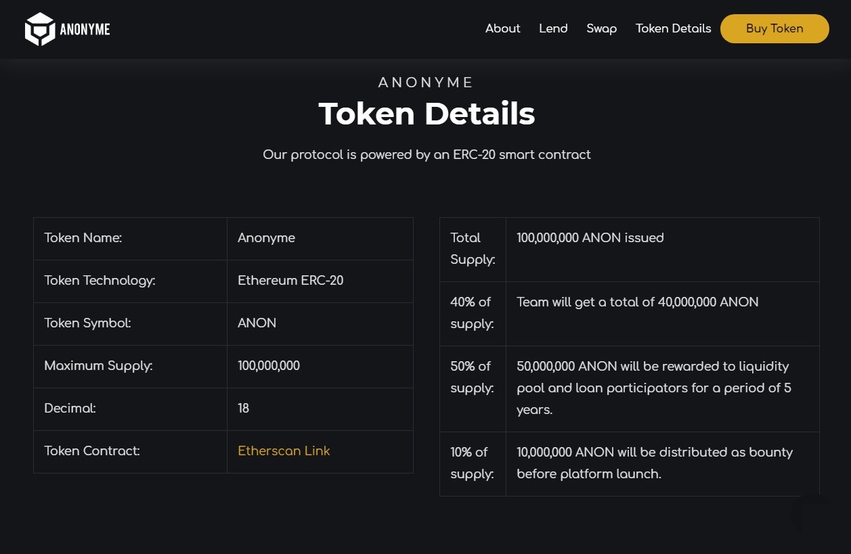Click the ERC-20 smart contract subtitle
Screen dimensions: 851x554
[427, 155]
